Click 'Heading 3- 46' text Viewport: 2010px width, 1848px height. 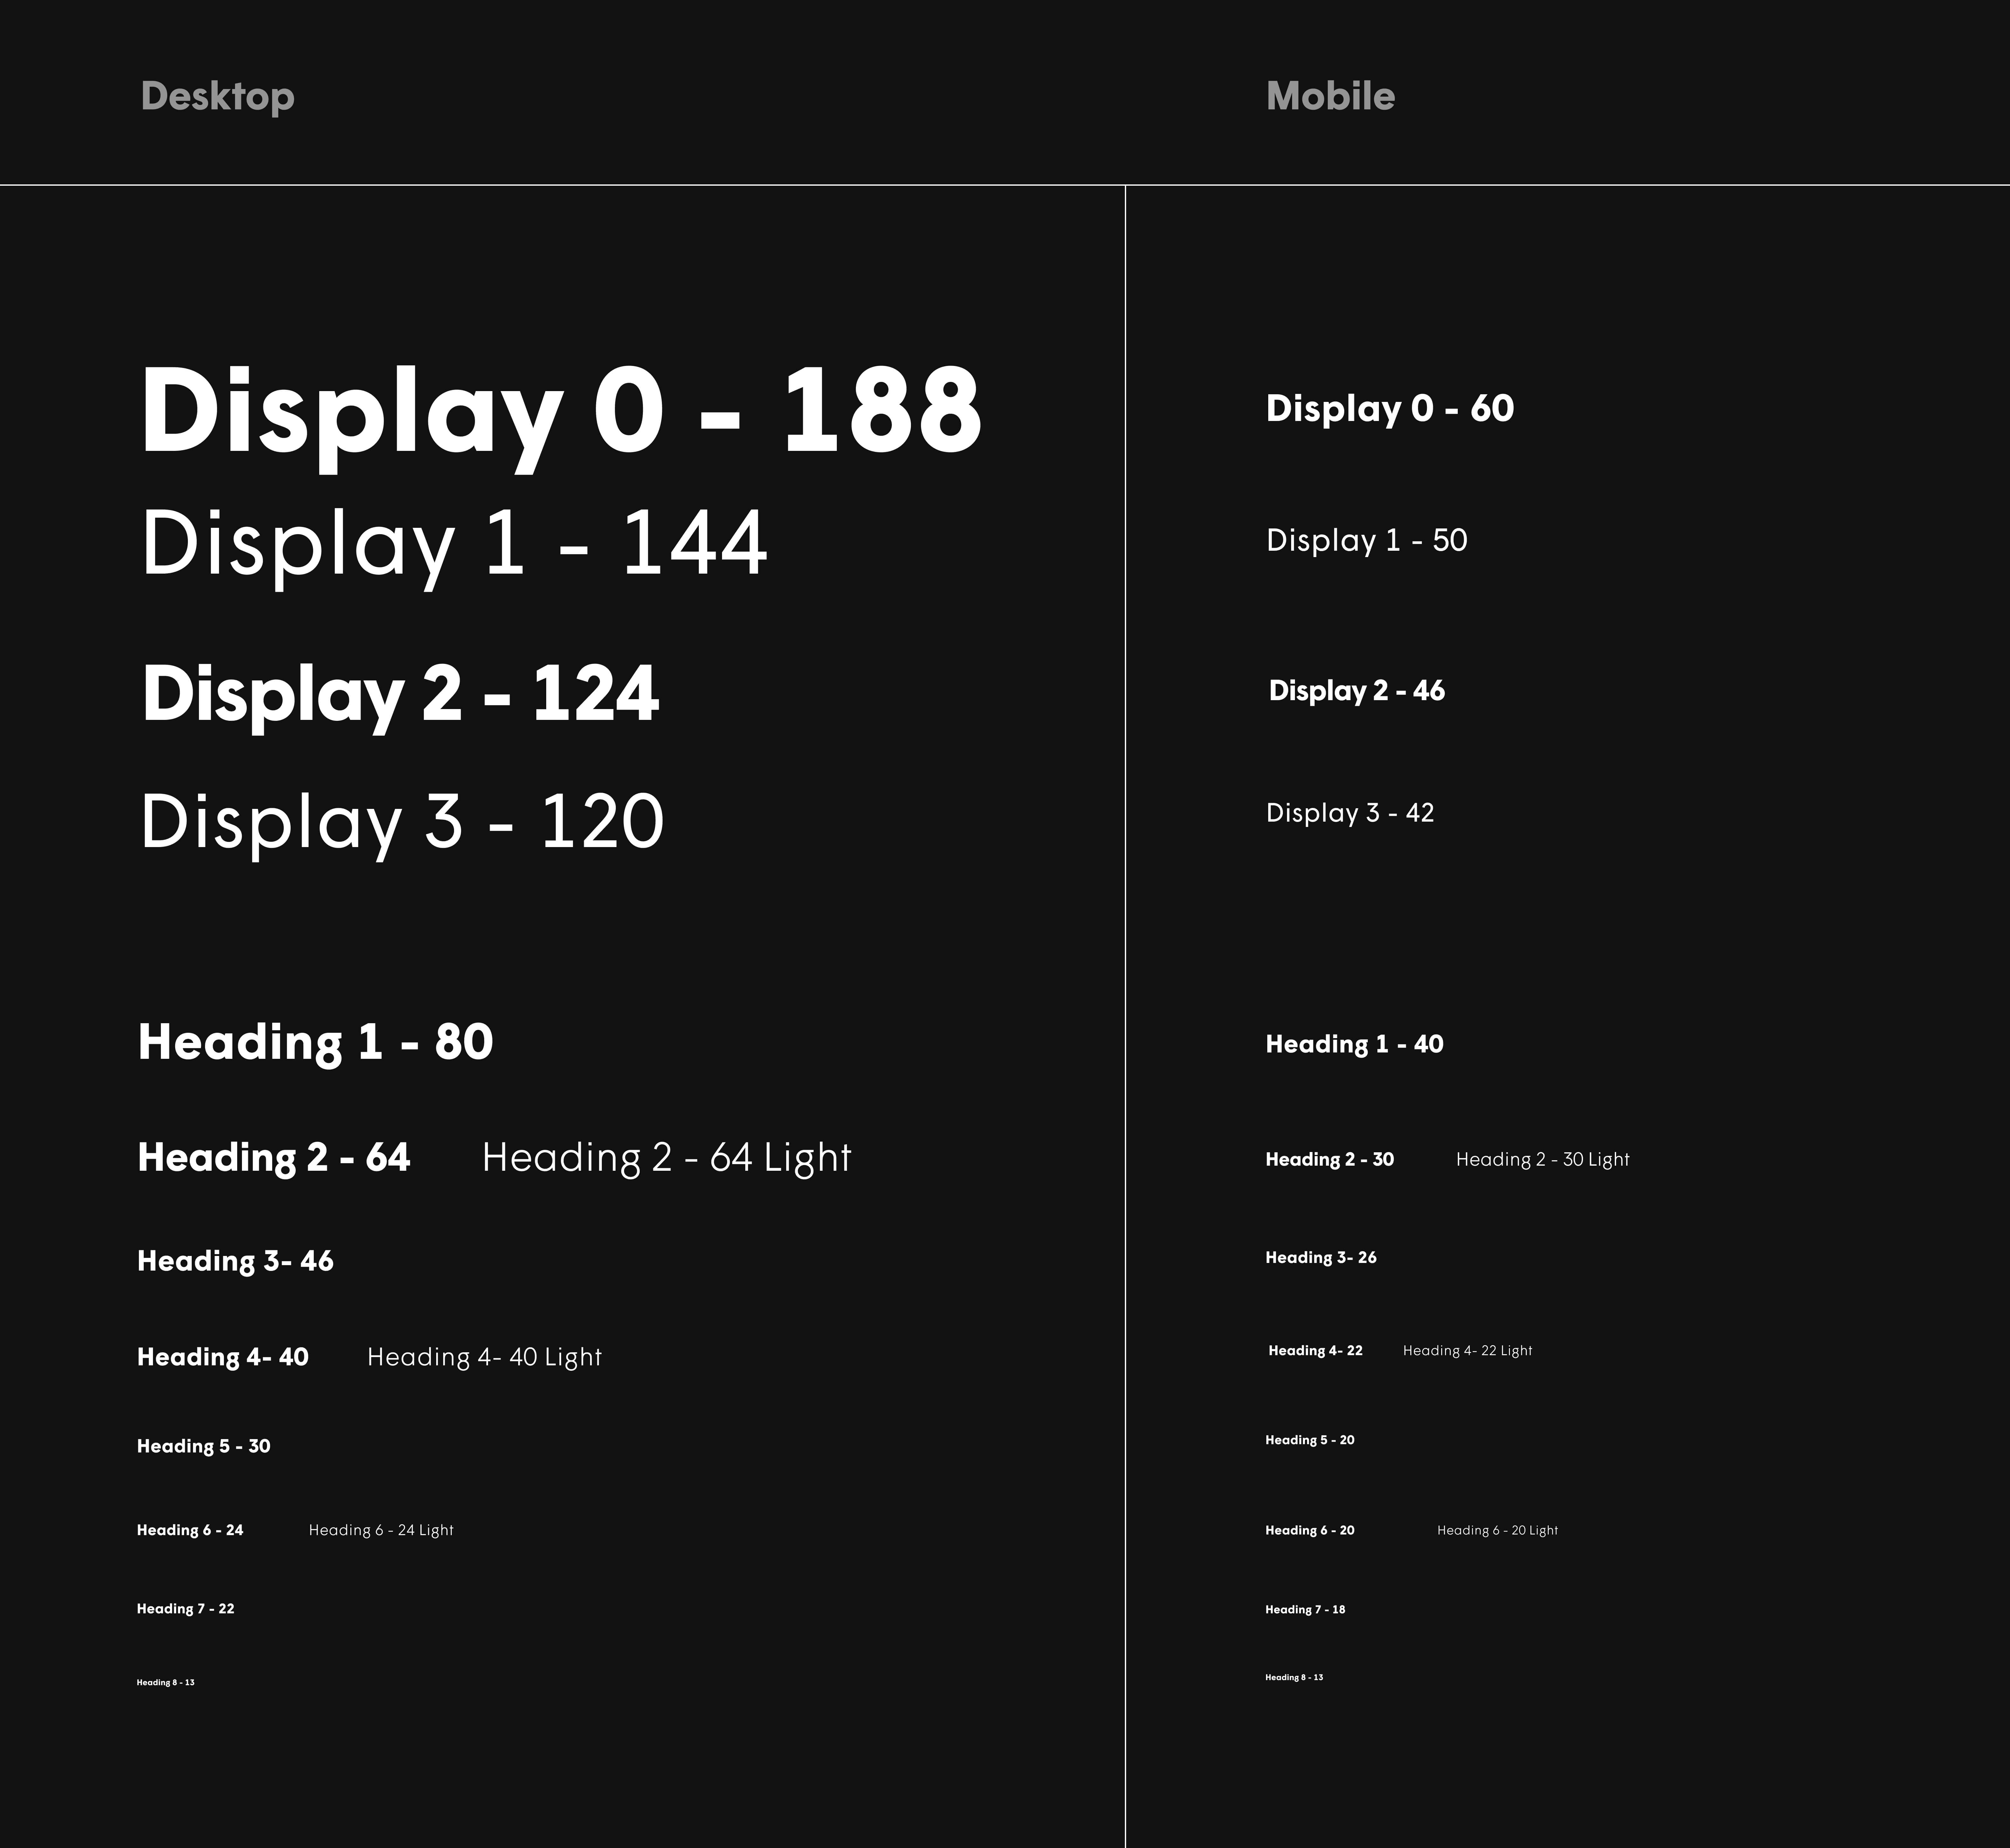tap(236, 1262)
